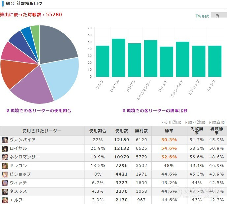
Task: Click the Bishop leader avatar icon
Action: pos(5,174)
